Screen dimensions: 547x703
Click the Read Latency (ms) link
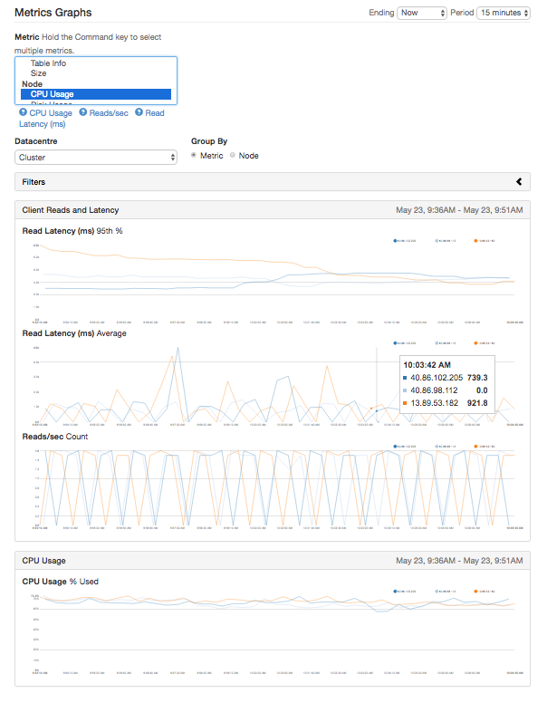click(43, 124)
